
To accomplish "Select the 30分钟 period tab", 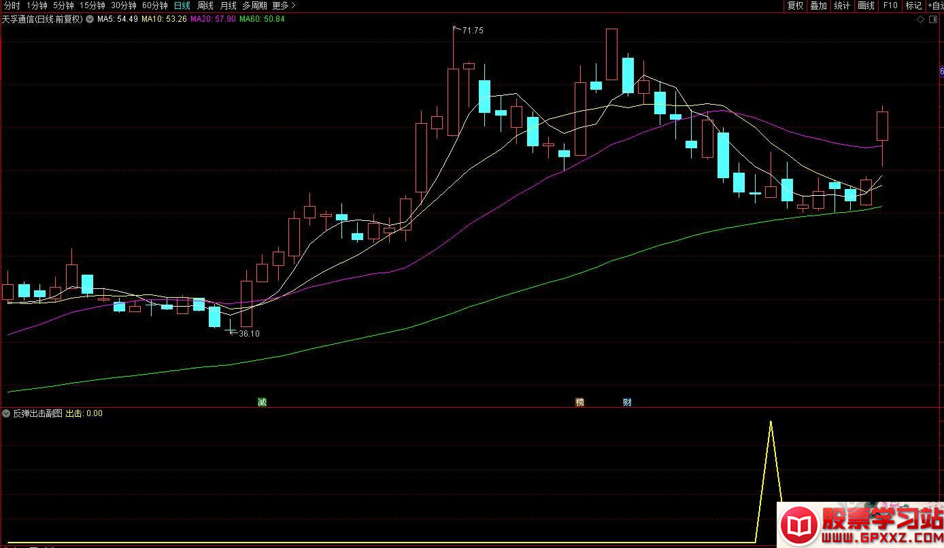I will click(x=124, y=5).
